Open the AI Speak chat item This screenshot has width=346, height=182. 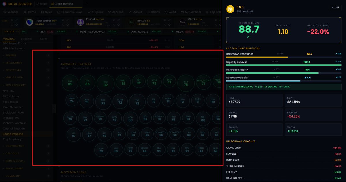click(x=95, y=12)
